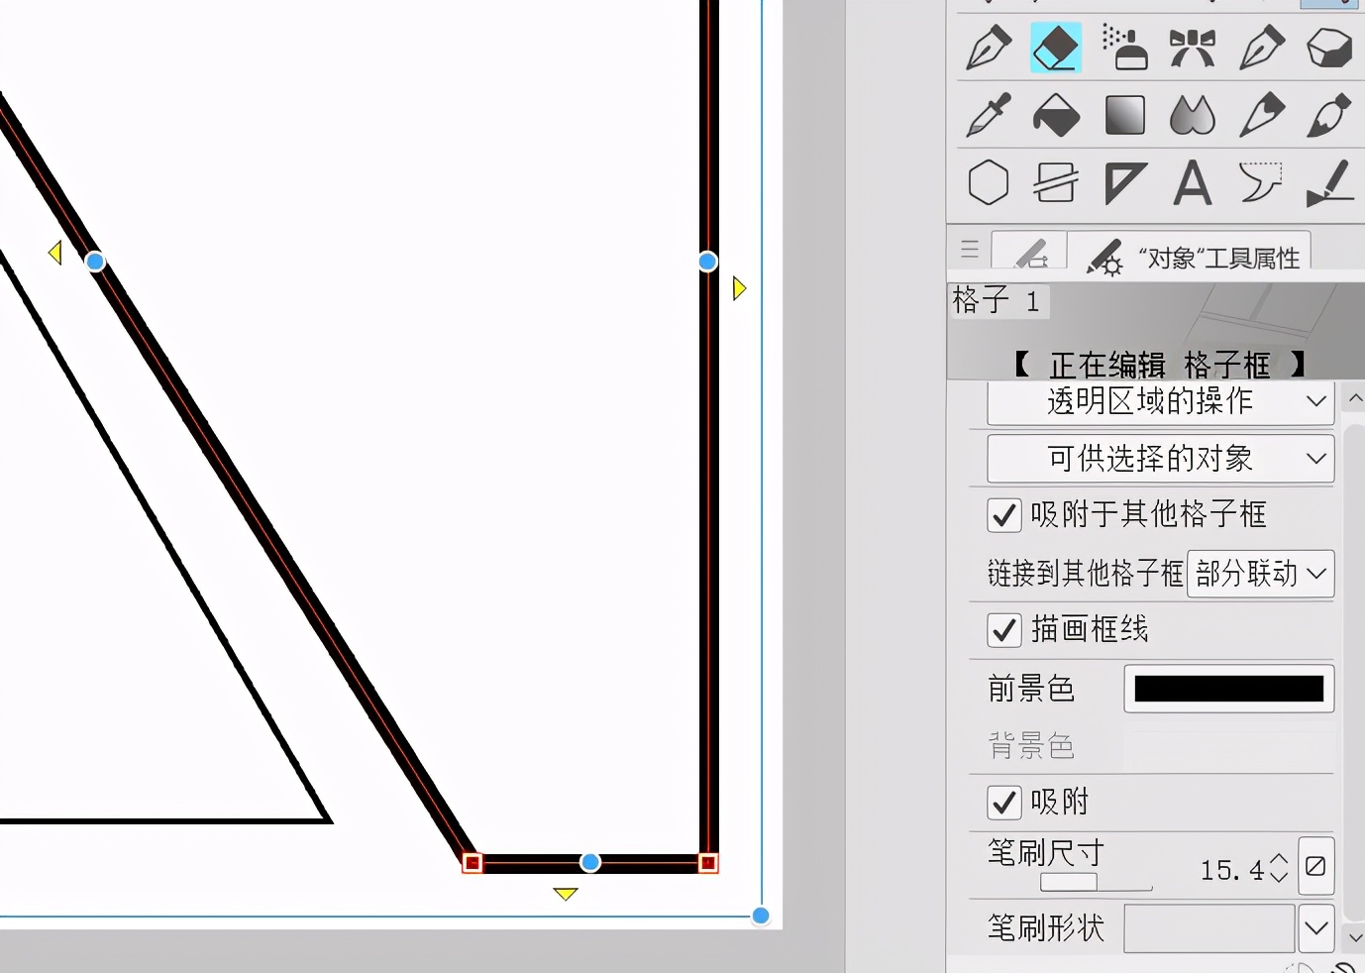The image size is (1365, 973).
Task: Click the black 前景色 color swatch
Action: pyautogui.click(x=1228, y=689)
